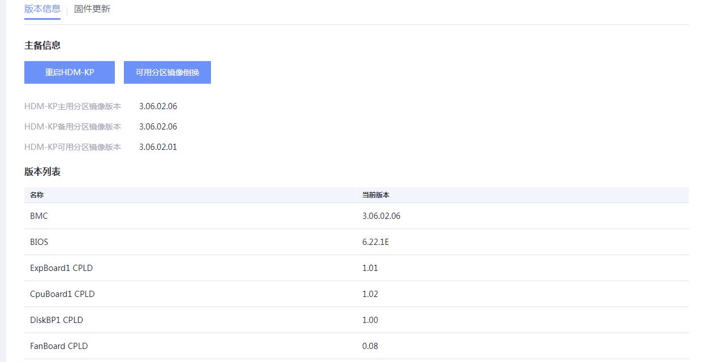The height and width of the screenshot is (362, 707).
Task: Open the 固件更新 tab
Action: (92, 9)
